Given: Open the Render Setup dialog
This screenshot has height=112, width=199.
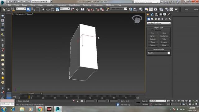Looking at the screenshot, I should click(167, 9).
